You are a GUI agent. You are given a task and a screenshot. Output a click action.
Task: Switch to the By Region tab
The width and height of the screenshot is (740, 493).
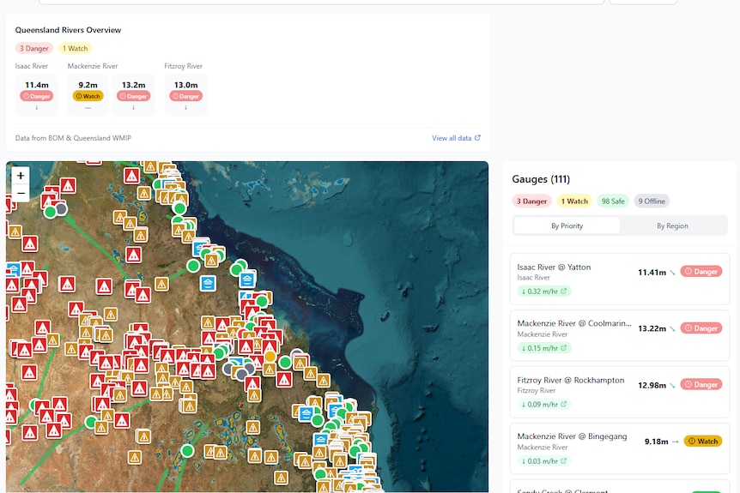click(672, 225)
